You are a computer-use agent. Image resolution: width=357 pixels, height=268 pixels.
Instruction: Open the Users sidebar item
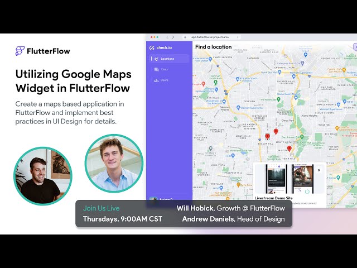point(169,80)
